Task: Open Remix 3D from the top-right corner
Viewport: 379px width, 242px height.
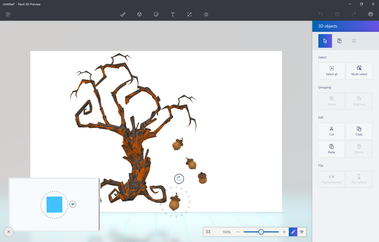Action: point(370,14)
